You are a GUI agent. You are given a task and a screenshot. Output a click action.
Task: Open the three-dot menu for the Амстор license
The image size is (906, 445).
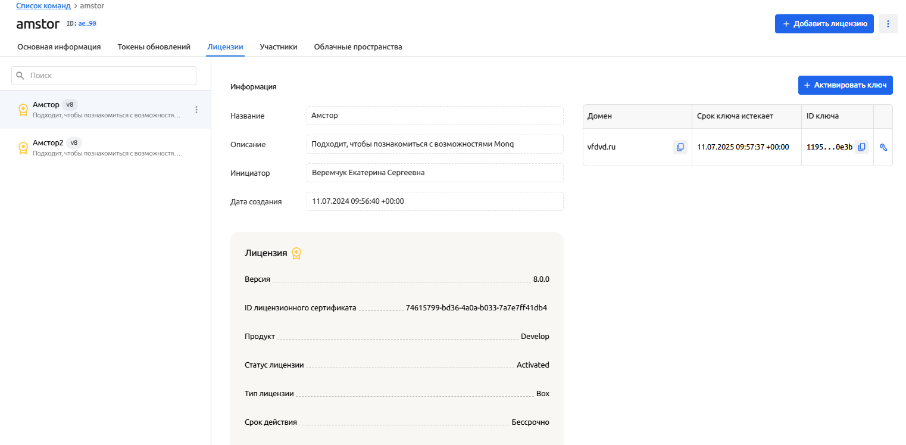click(x=196, y=110)
